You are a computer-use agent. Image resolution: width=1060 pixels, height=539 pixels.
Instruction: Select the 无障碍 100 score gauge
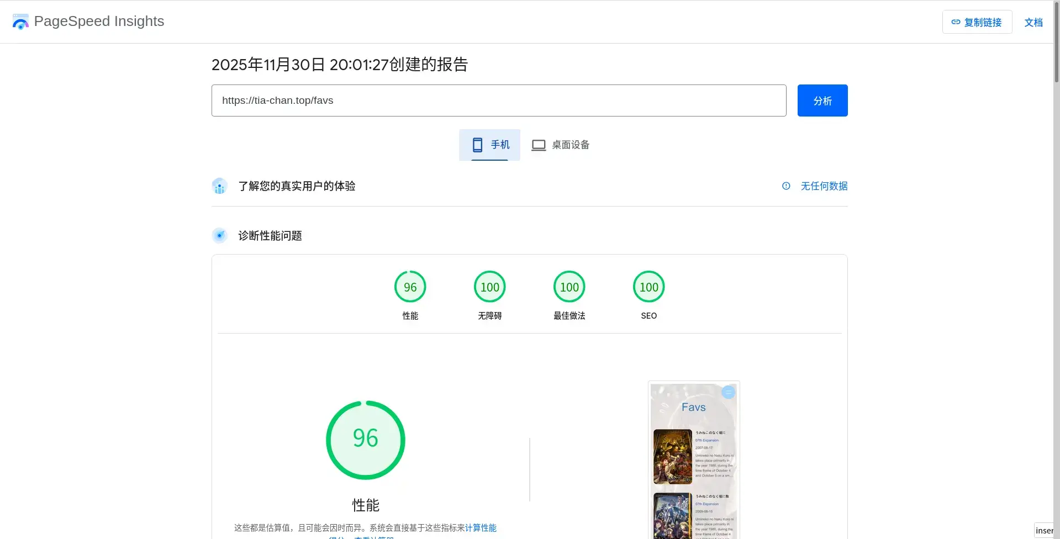[x=490, y=295]
